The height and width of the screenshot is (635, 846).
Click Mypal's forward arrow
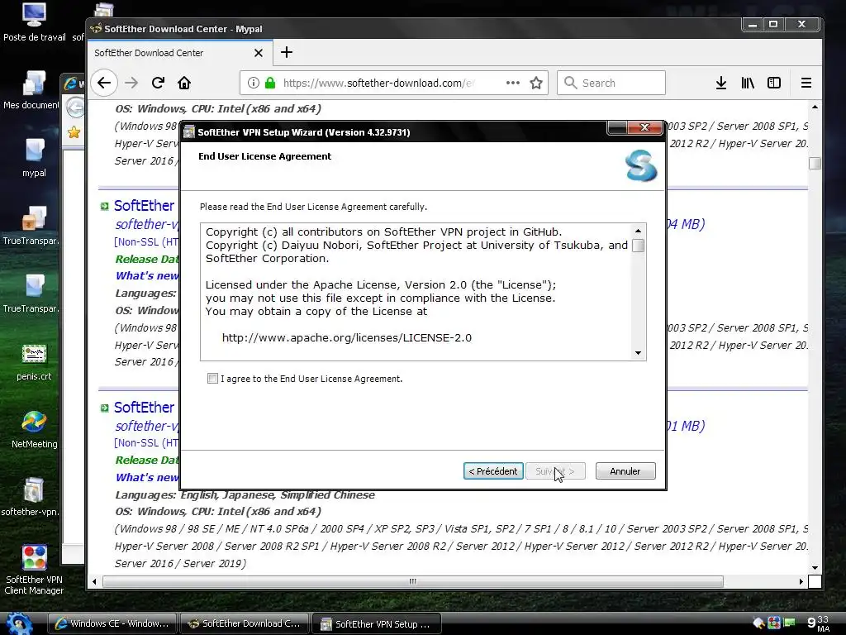131,83
